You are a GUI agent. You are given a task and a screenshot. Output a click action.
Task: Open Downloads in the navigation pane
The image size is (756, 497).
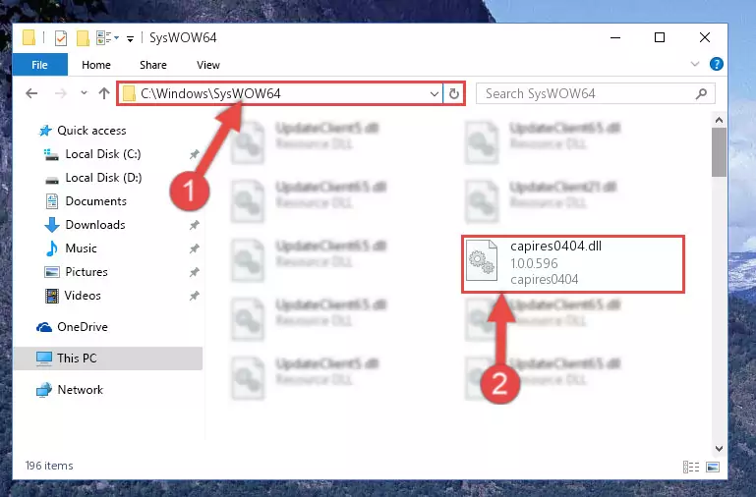pyautogui.click(x=95, y=225)
